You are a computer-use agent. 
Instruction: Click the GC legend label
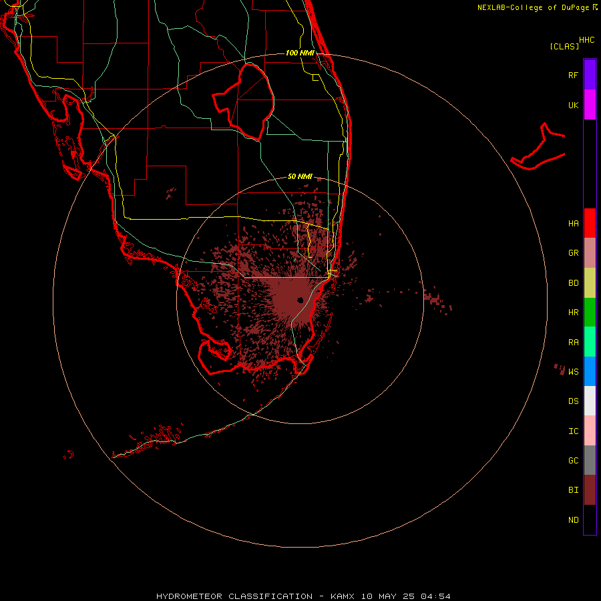(x=573, y=460)
